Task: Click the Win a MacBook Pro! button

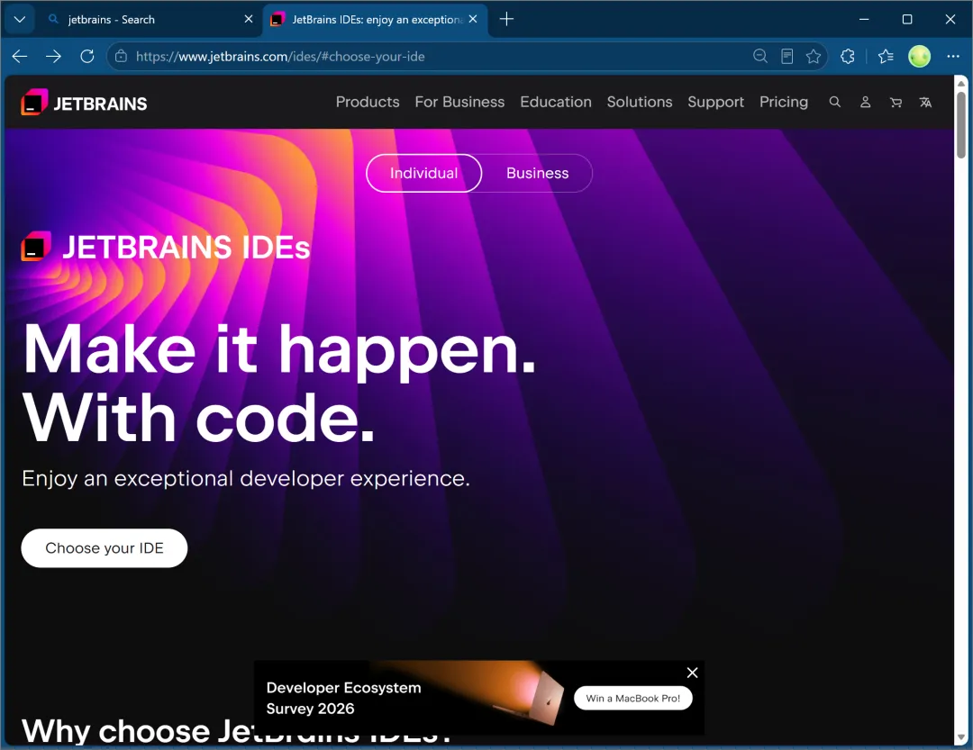Action: [633, 698]
